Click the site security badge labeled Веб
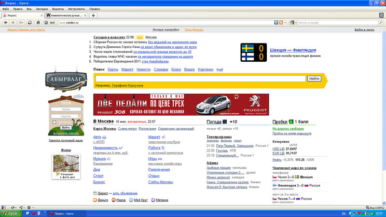 point(50,22)
